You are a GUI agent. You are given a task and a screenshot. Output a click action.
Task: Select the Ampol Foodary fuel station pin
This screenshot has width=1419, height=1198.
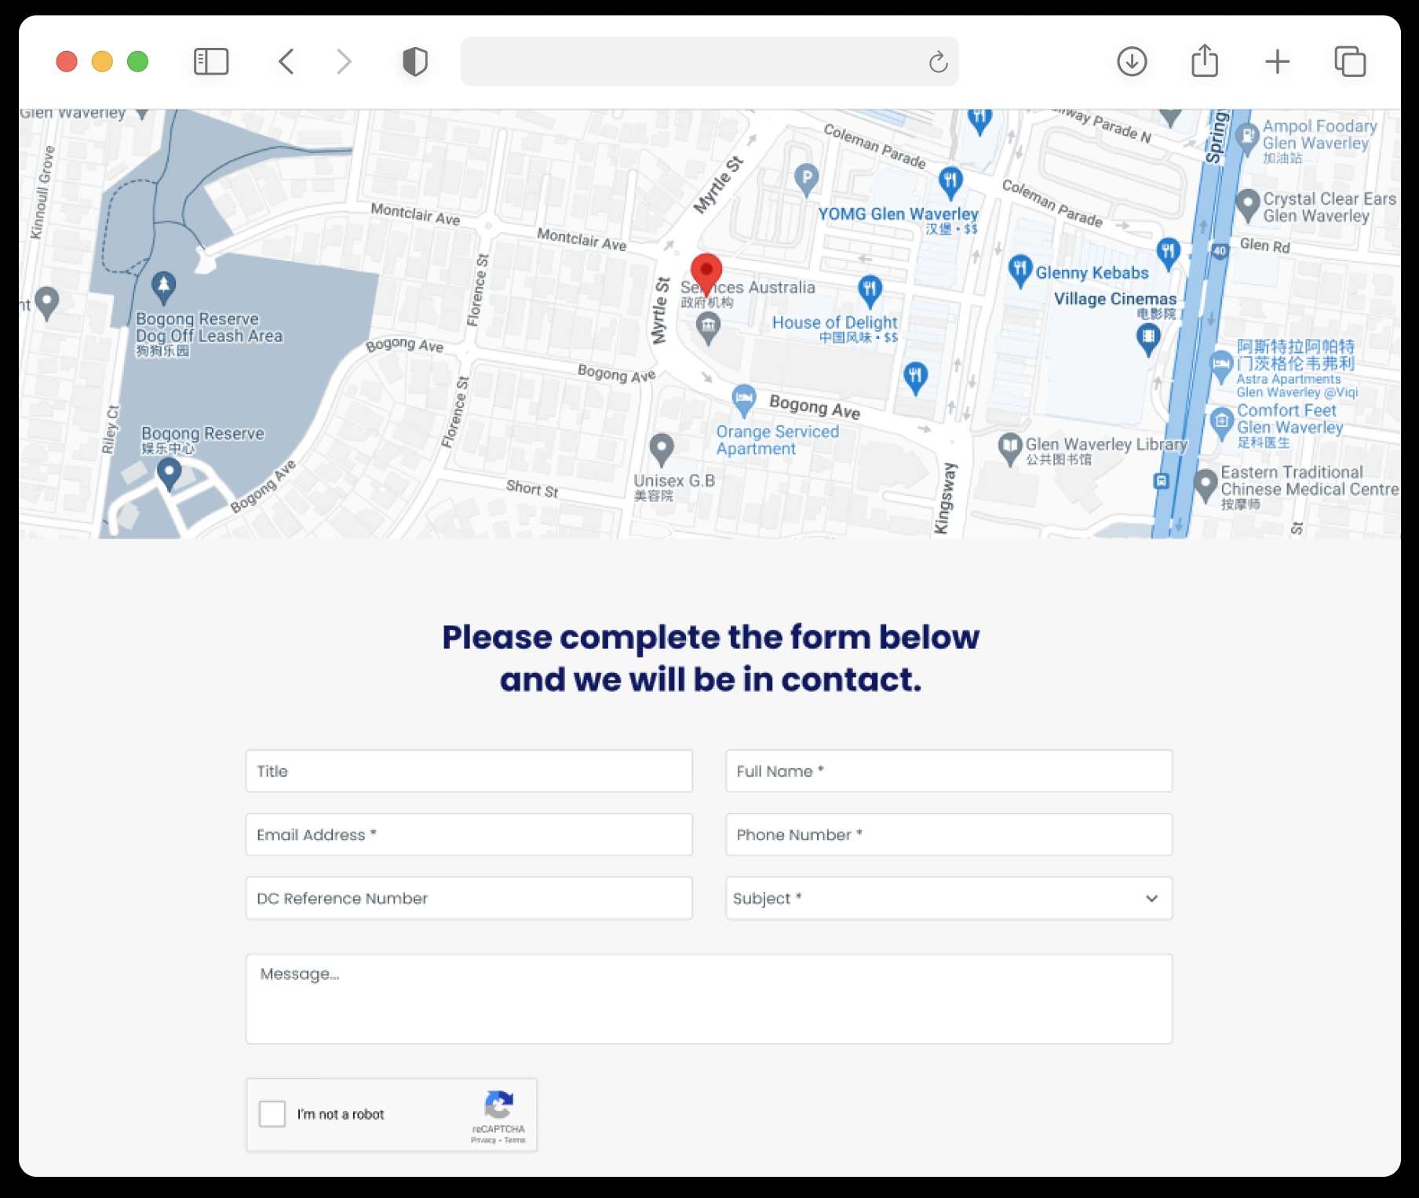click(x=1247, y=138)
